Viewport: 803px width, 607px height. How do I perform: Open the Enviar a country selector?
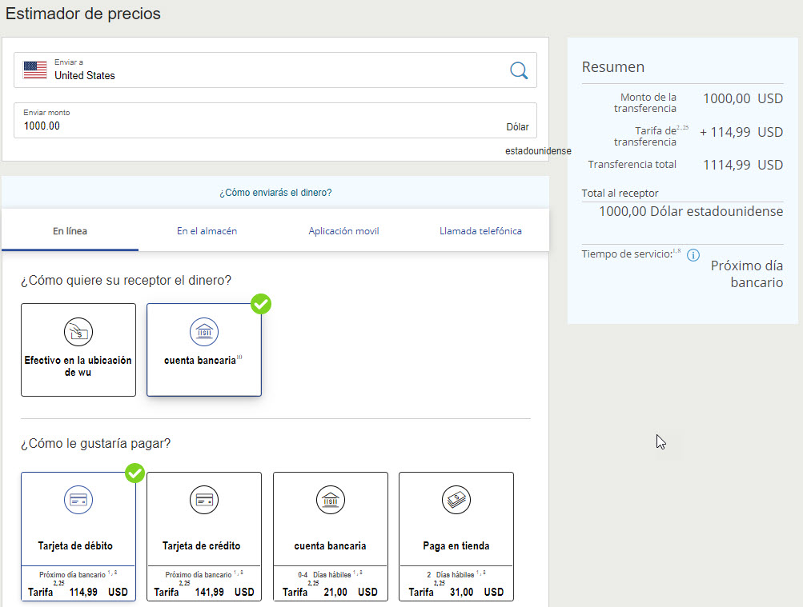[x=275, y=70]
